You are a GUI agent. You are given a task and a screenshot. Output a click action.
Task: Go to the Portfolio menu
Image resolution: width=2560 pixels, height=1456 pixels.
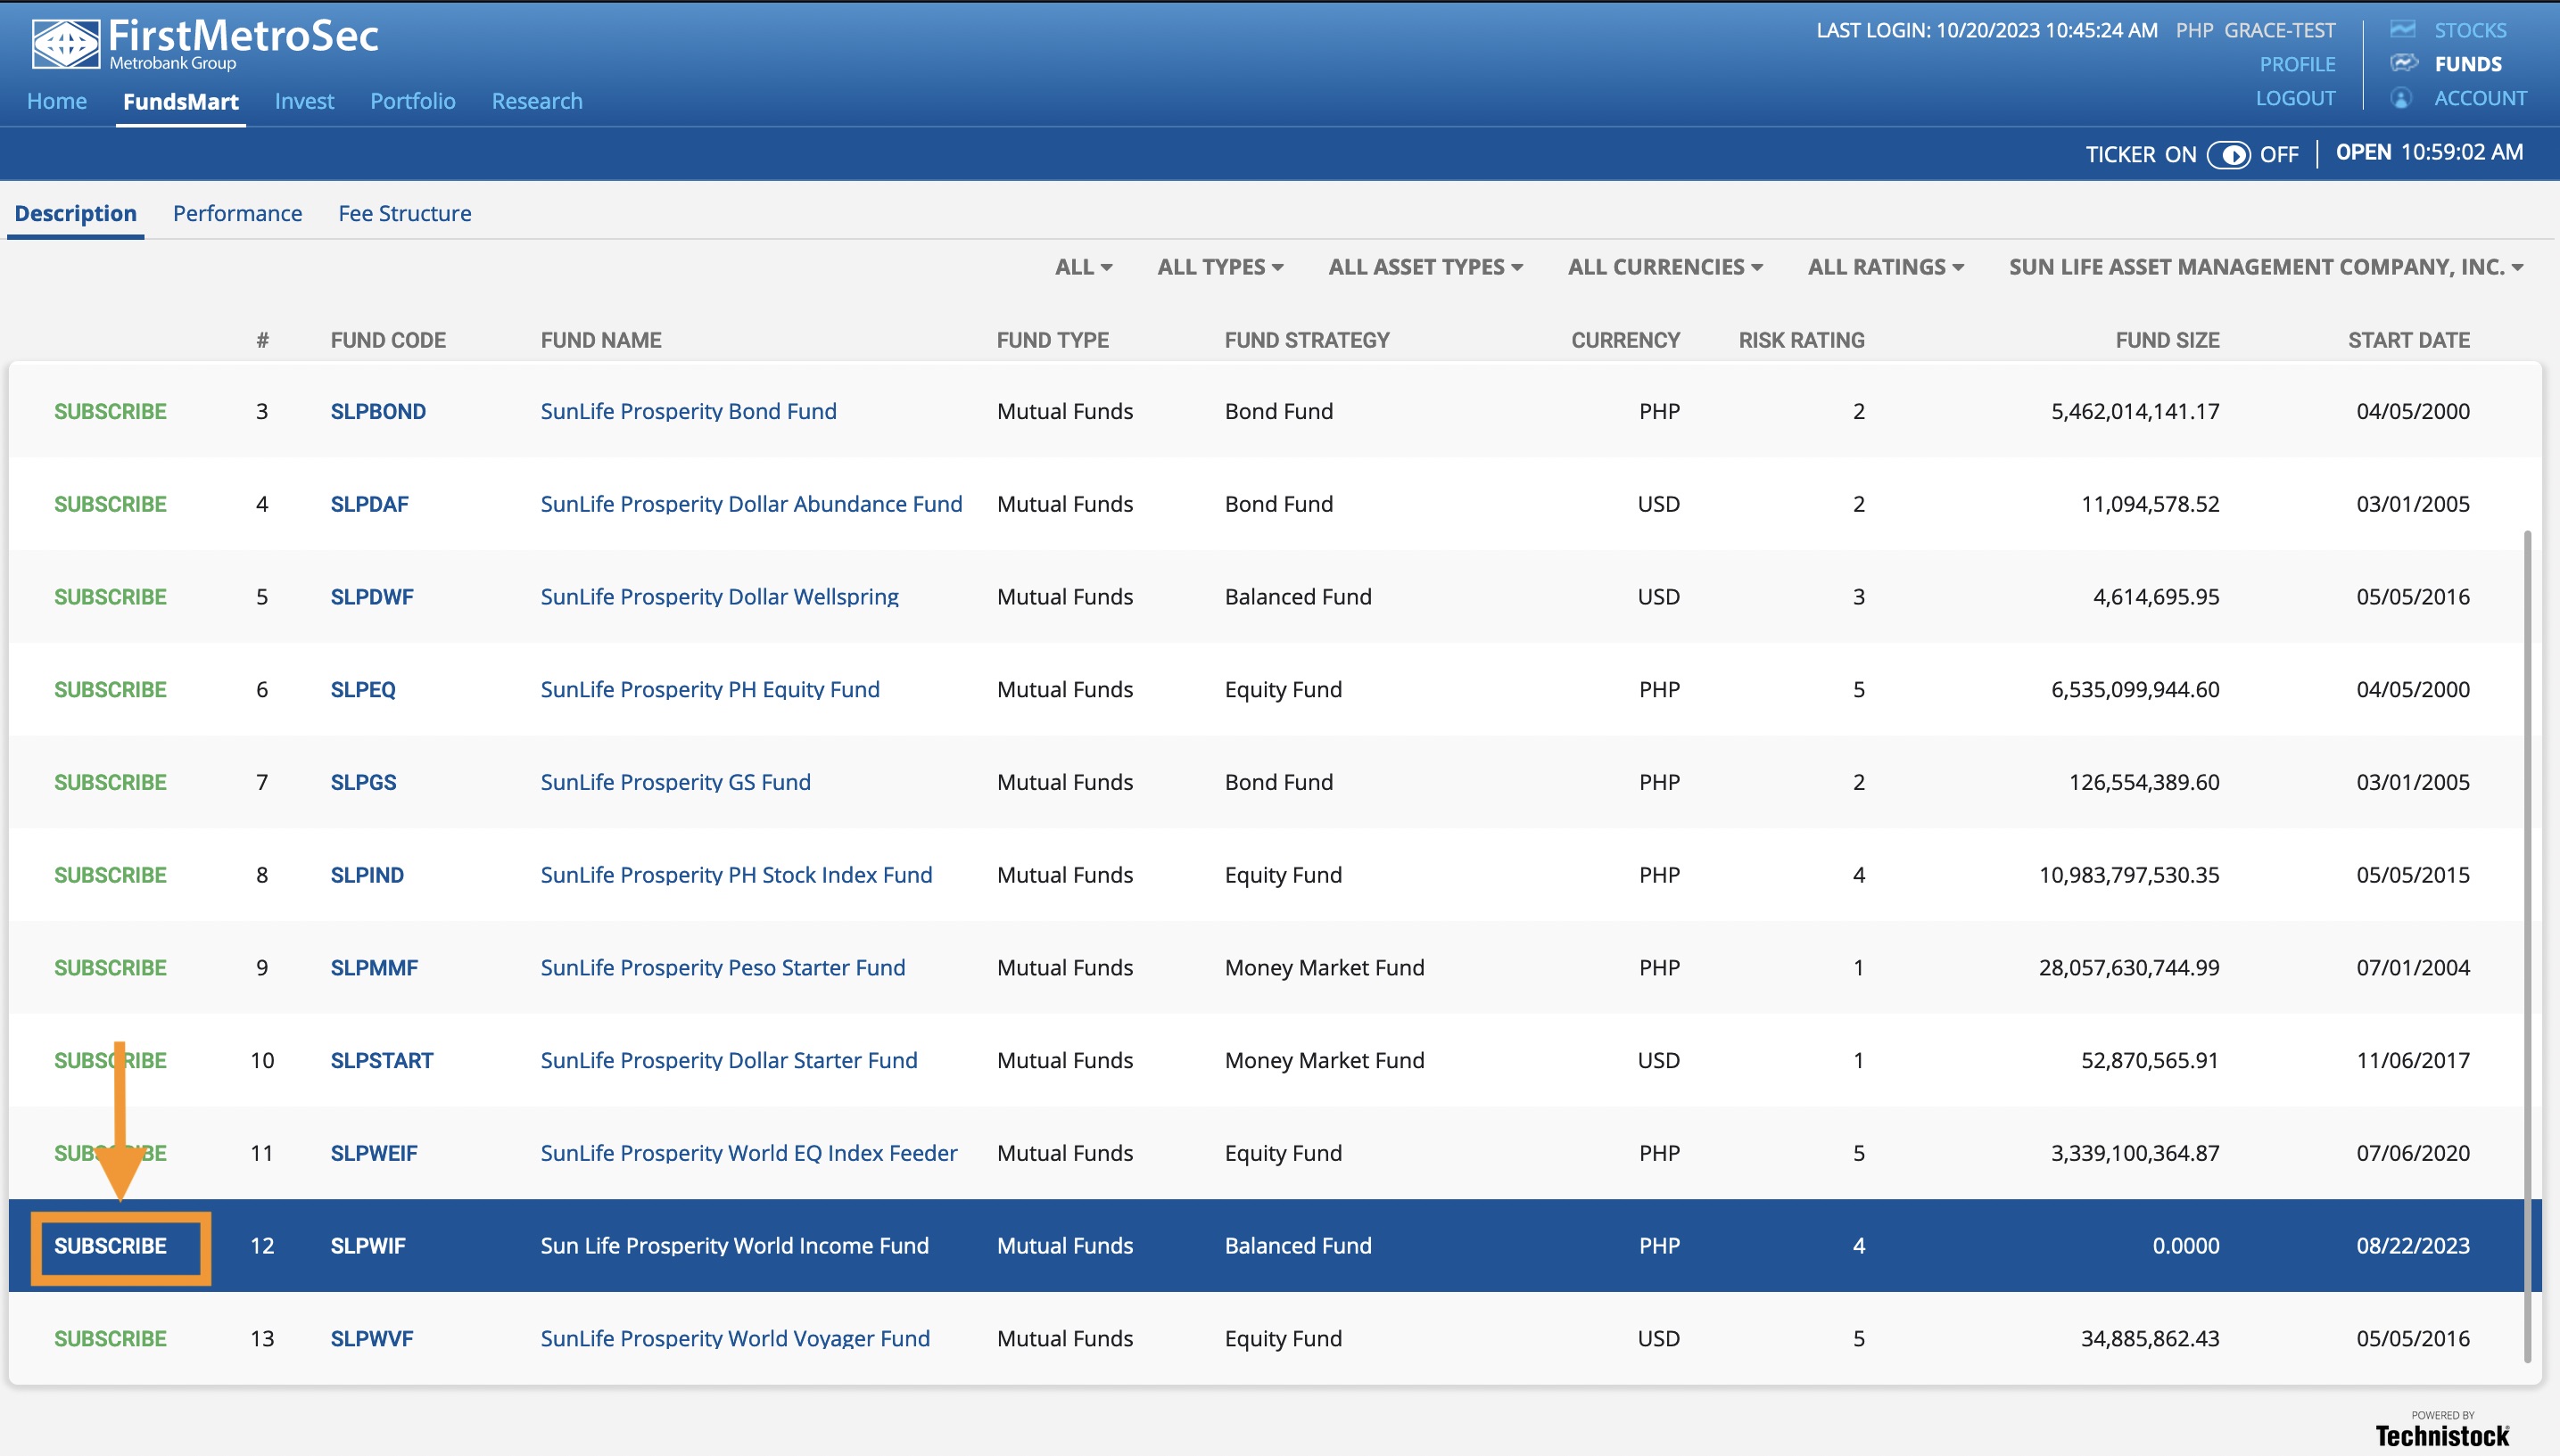click(x=412, y=101)
